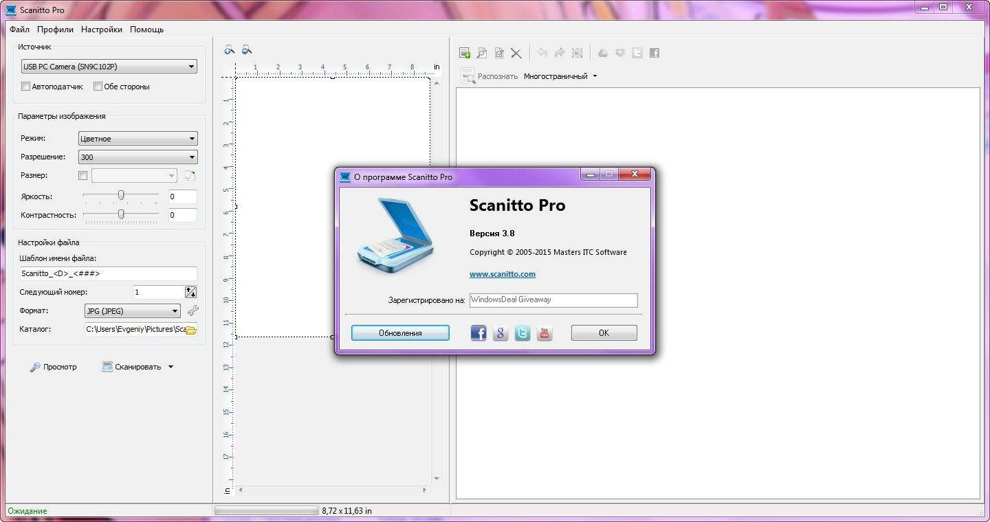Open the Многостраничный dropdown

coord(560,76)
